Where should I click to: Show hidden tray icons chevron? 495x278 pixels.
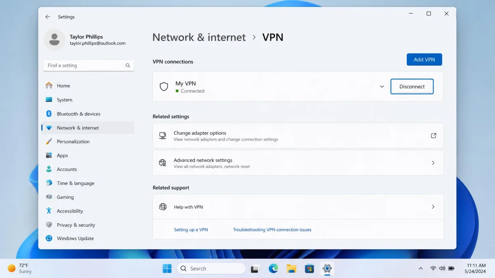coord(421,269)
